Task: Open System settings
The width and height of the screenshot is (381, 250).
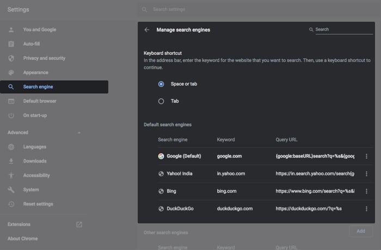Action: (31, 190)
